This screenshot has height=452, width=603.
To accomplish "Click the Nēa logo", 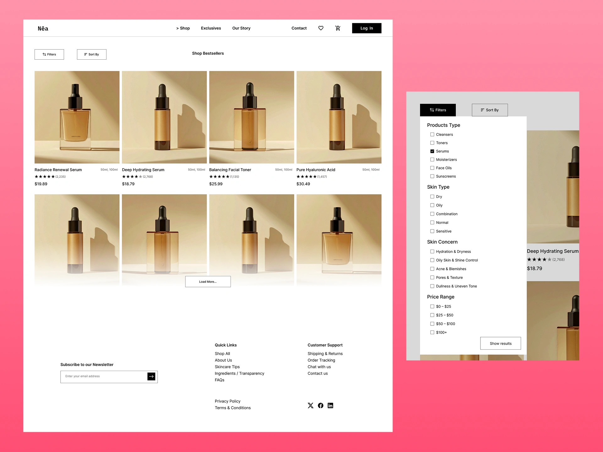I will click(43, 29).
